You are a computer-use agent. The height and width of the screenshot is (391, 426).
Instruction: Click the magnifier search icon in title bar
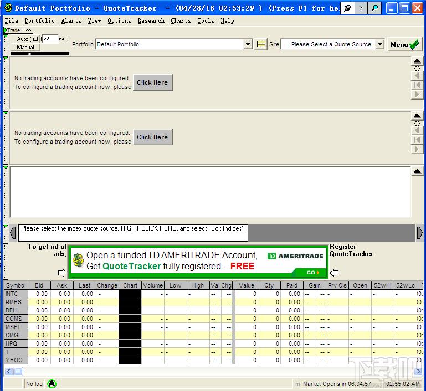[375, 8]
